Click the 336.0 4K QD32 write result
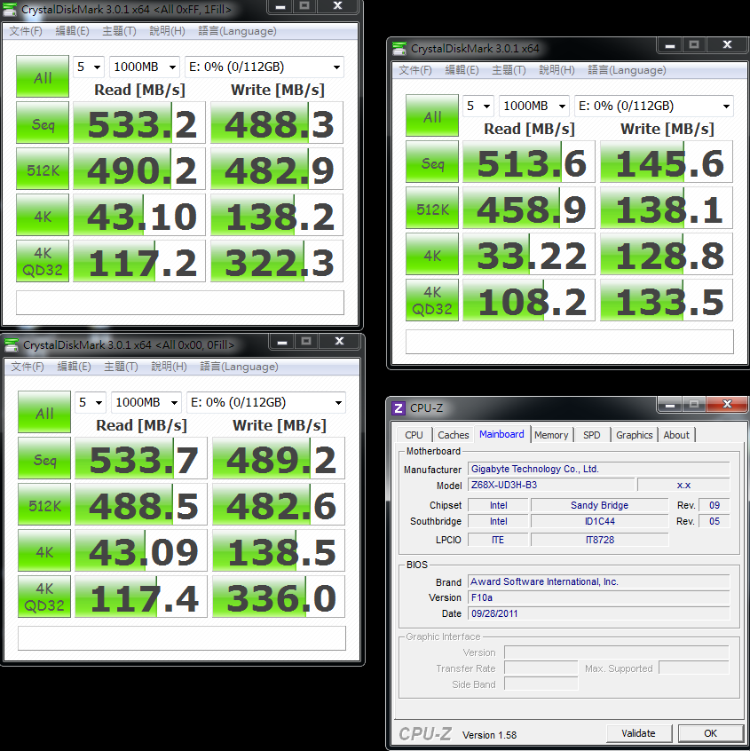The image size is (750, 751). coord(279,597)
